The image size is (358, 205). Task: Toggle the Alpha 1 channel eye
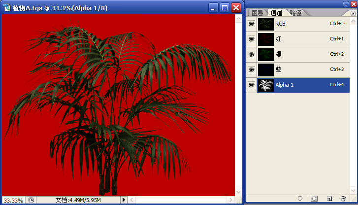click(x=251, y=85)
